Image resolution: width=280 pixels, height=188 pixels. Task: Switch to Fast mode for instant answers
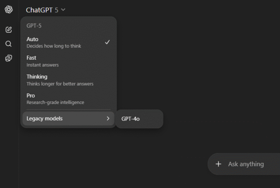[65, 61]
